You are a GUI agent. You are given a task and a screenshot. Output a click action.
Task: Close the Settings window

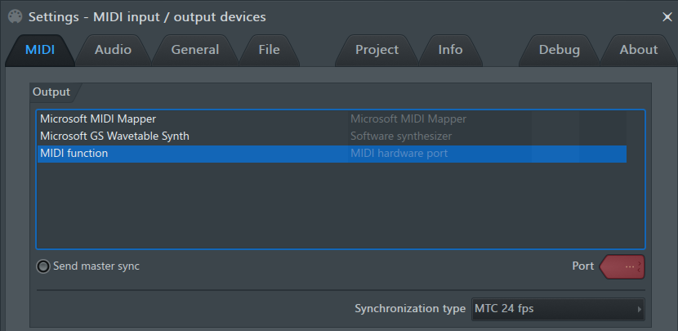pos(667,17)
